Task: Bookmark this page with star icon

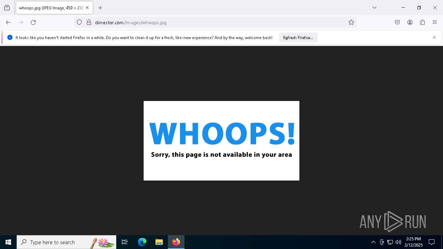Action: 351,22
